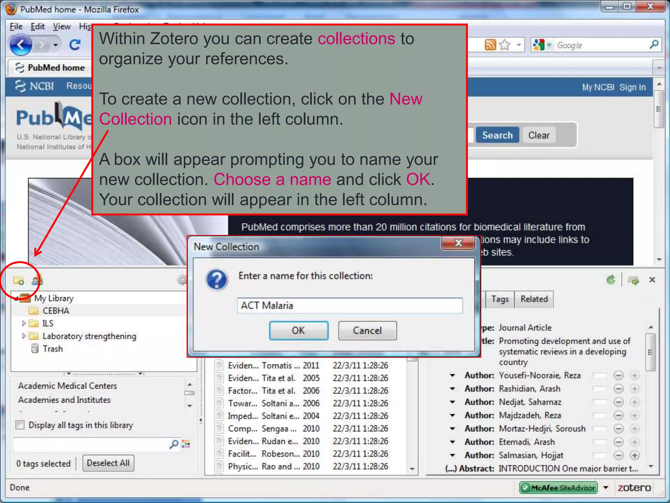
Task: Click the Google search engine icon
Action: click(x=538, y=45)
